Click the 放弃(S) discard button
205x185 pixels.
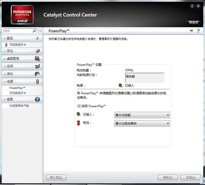coord(168,177)
